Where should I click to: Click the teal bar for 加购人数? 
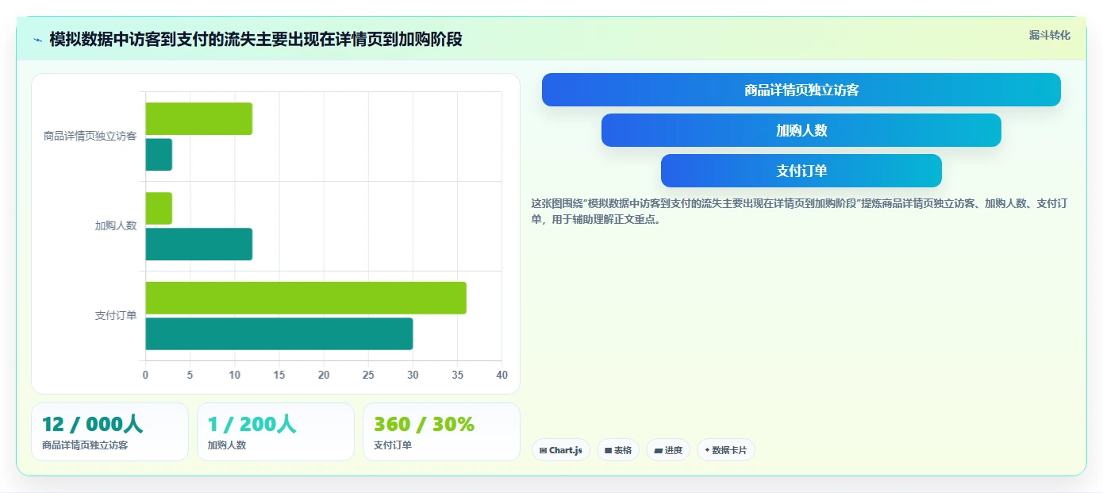point(198,244)
